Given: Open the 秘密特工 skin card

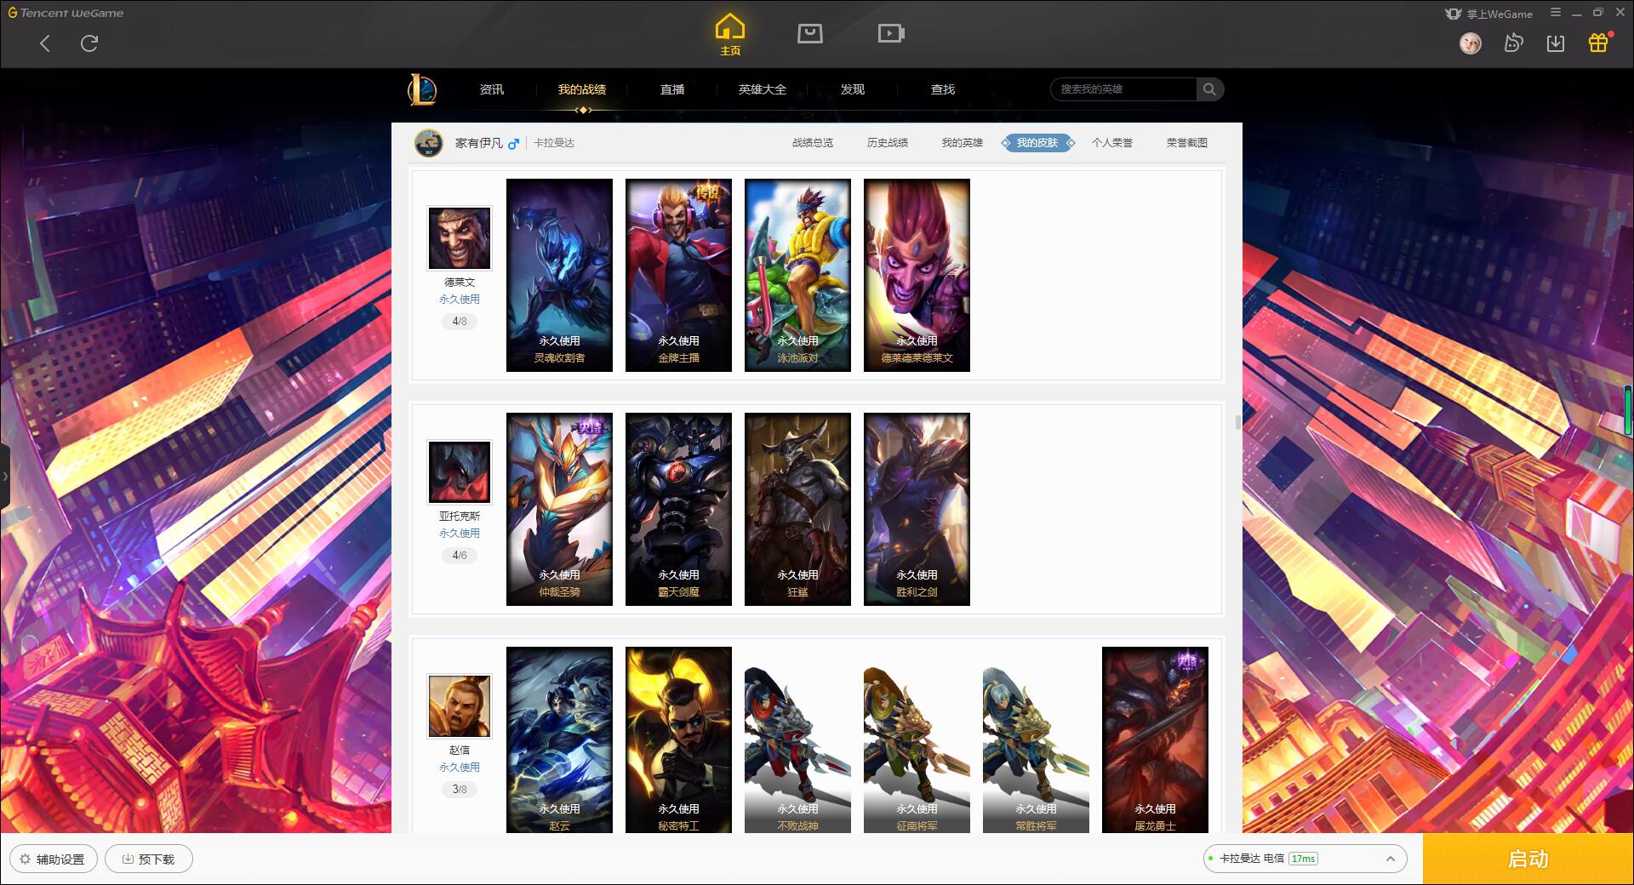Looking at the screenshot, I should (x=678, y=739).
